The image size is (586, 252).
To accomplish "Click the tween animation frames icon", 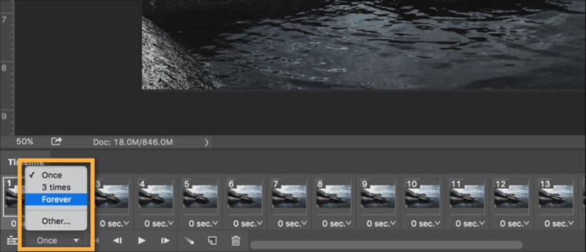I will pyautogui.click(x=189, y=240).
